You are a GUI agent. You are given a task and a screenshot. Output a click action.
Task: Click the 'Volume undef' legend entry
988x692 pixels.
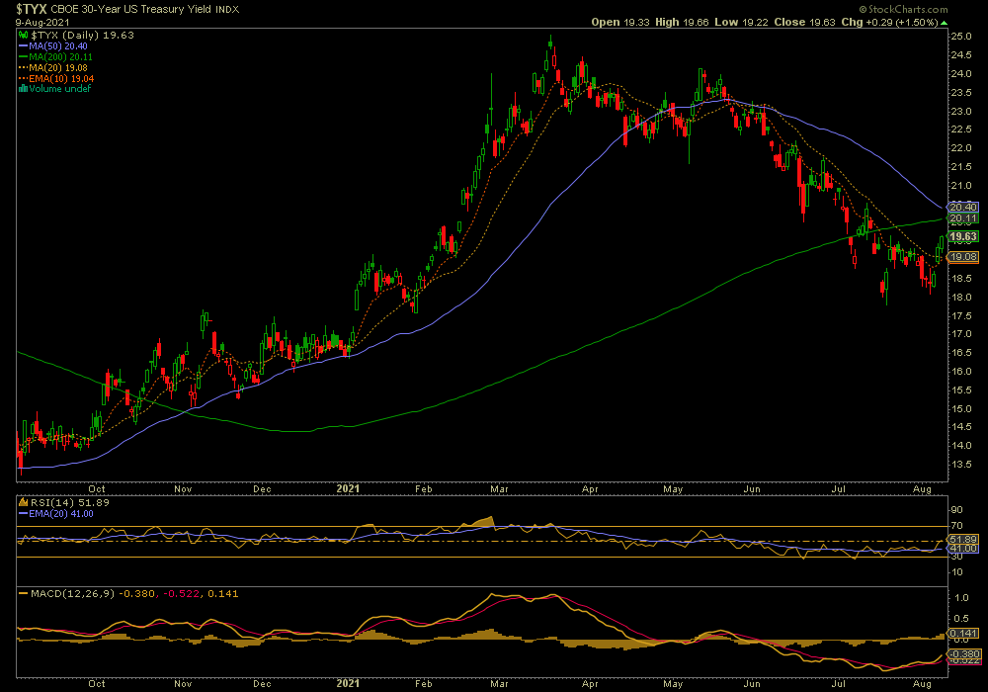click(59, 89)
